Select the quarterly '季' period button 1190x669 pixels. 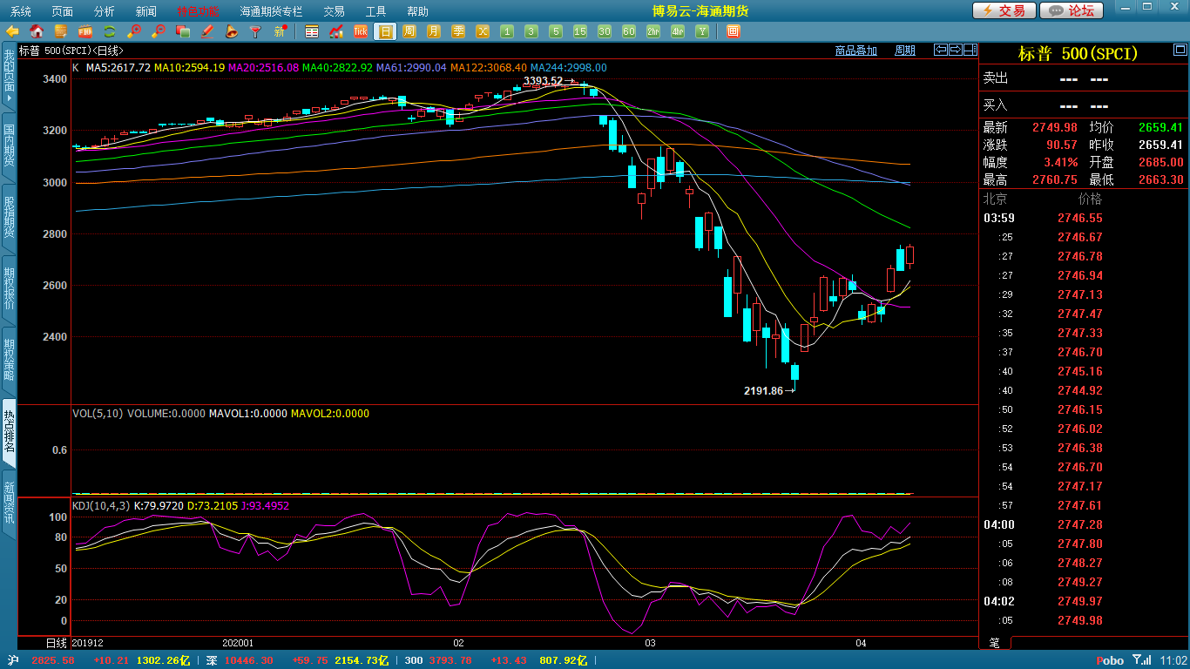[x=458, y=31]
